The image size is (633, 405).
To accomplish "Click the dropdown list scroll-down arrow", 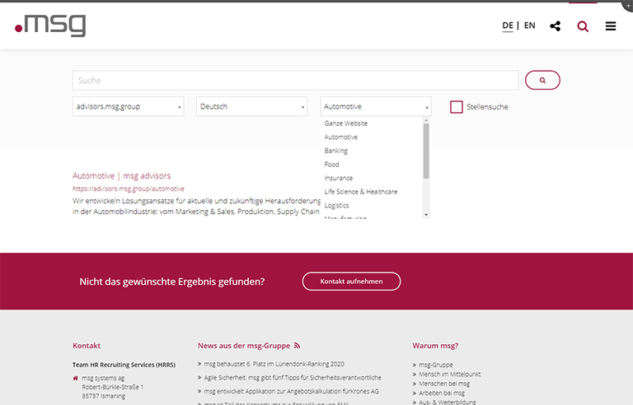I will tap(426, 215).
